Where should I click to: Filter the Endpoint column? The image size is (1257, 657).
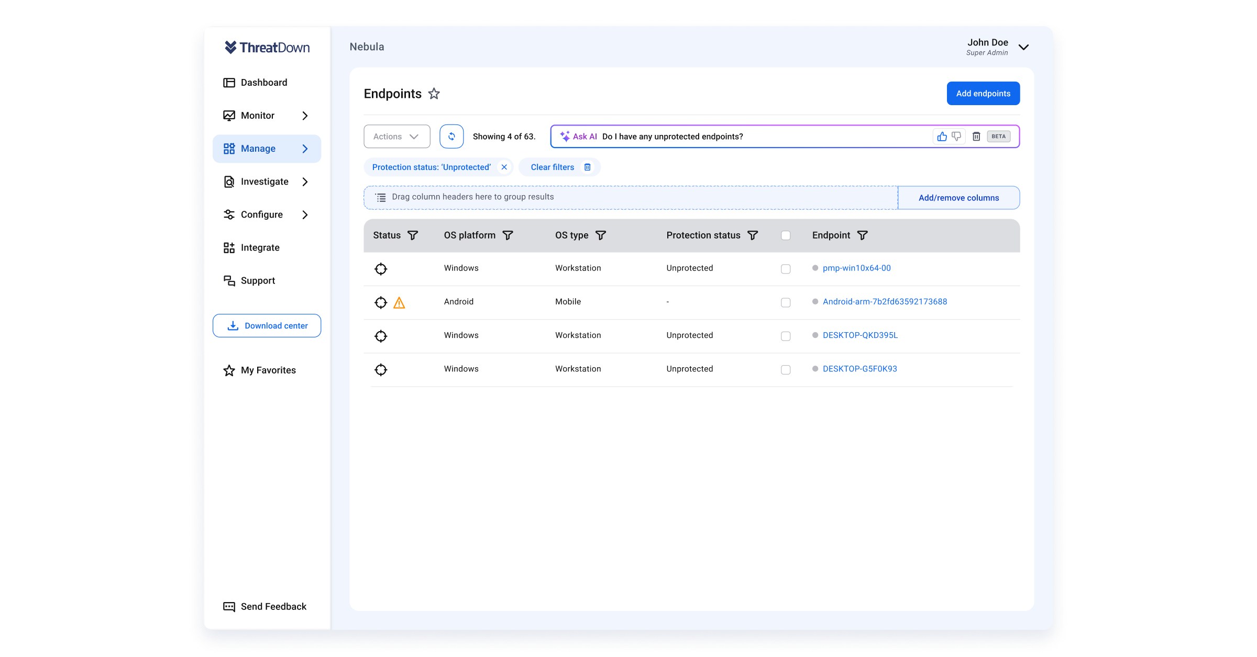pyautogui.click(x=862, y=235)
